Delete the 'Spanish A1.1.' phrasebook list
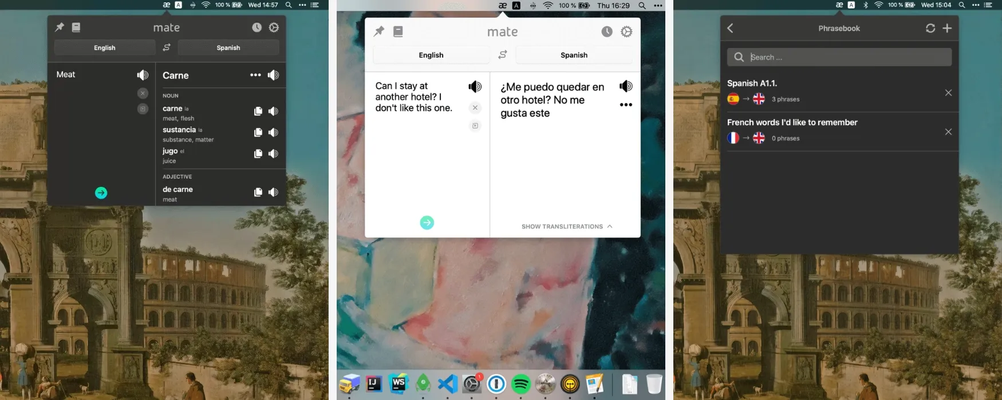1002x400 pixels. click(948, 93)
